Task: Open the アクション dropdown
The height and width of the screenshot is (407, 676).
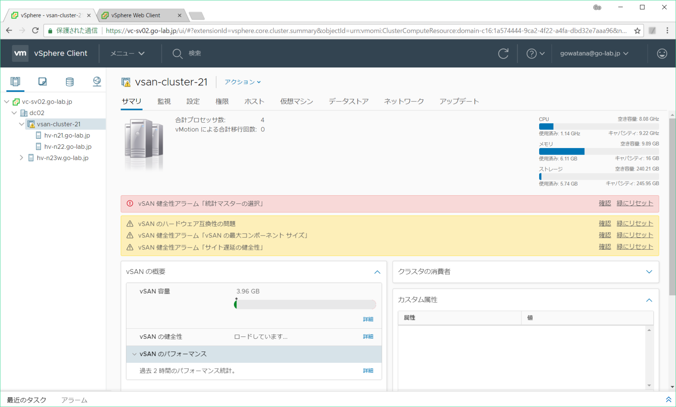Action: (243, 82)
